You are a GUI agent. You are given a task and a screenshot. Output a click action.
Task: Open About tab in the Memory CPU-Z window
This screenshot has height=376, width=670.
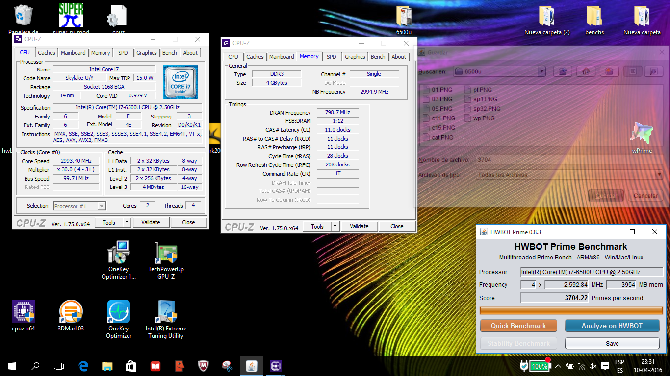(x=399, y=57)
